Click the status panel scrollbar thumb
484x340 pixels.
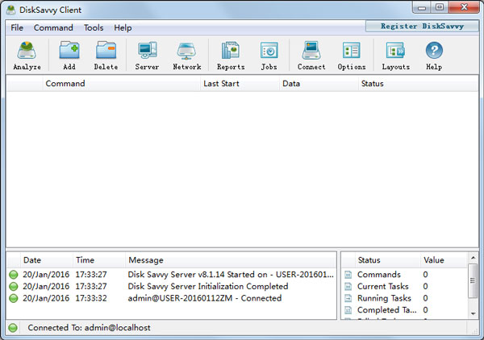click(x=473, y=280)
